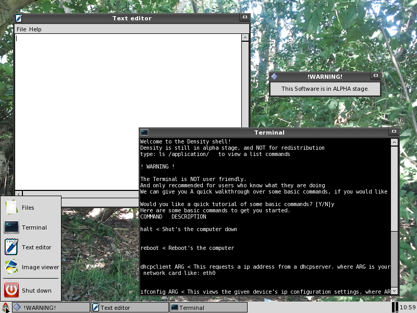Open Image viewer from the start menu
Screen dimensions: 417x313
click(x=31, y=267)
